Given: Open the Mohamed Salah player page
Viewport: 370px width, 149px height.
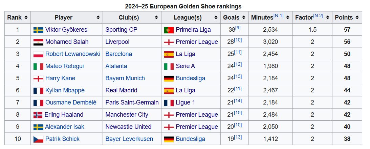Looking at the screenshot, I should (67, 42).
